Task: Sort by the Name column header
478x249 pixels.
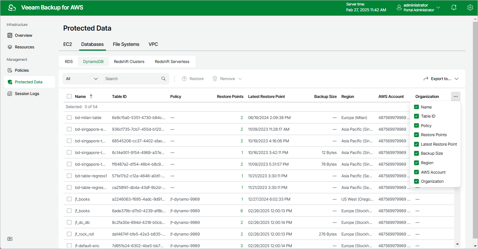Action: [x=81, y=96]
